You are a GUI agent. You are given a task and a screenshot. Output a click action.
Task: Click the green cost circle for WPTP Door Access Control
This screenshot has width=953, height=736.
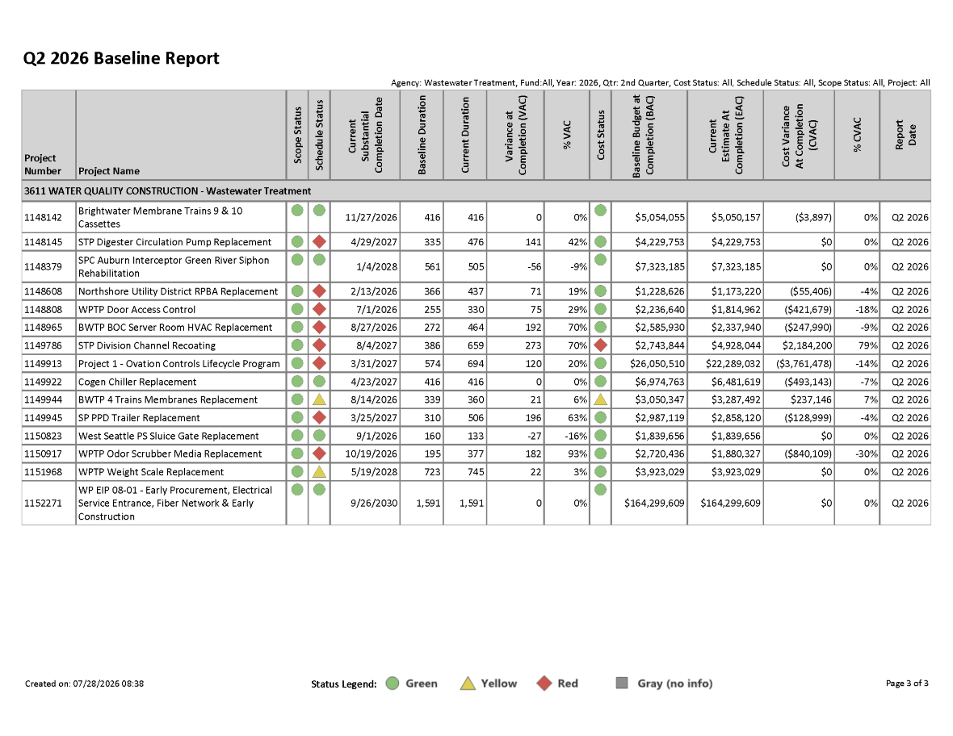(x=601, y=309)
